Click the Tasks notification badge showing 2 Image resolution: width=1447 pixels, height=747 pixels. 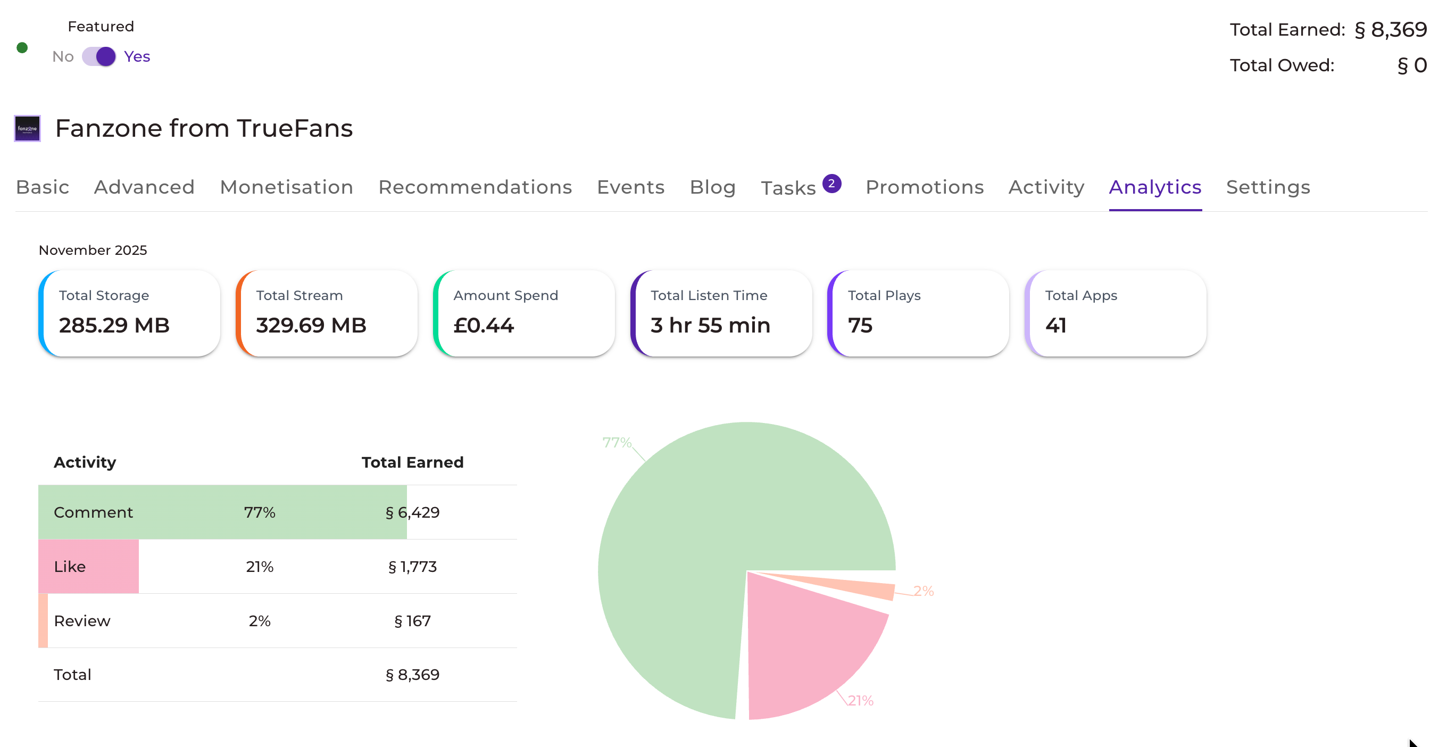click(x=831, y=184)
